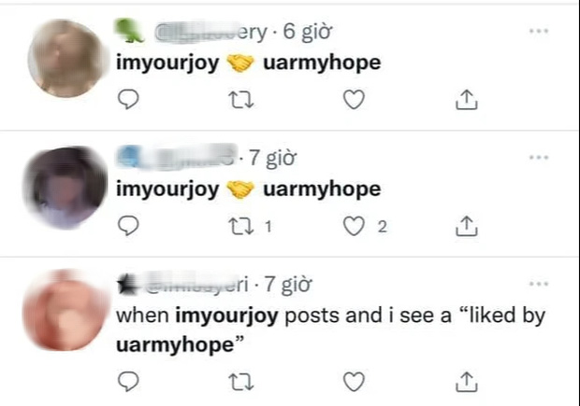Viewport: 580px width, 406px height.
Task: Reply to the "liked by uarmyhope" tweet
Action: pyautogui.click(x=128, y=382)
